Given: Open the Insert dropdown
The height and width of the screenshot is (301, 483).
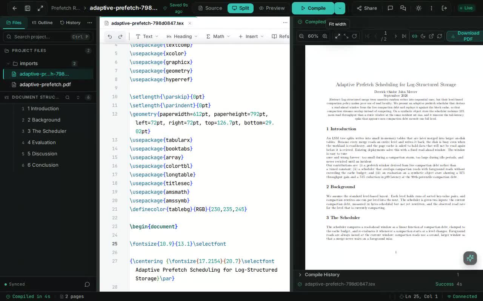Looking at the screenshot, I should click(251, 36).
